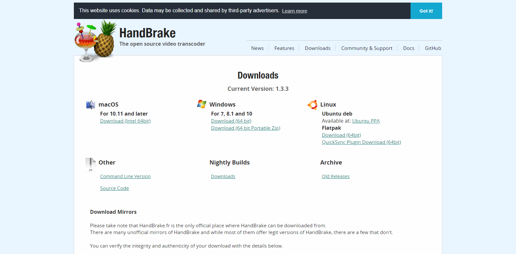This screenshot has width=516, height=254.
Task: Open Nightly Builds Downloads link
Action: point(223,176)
